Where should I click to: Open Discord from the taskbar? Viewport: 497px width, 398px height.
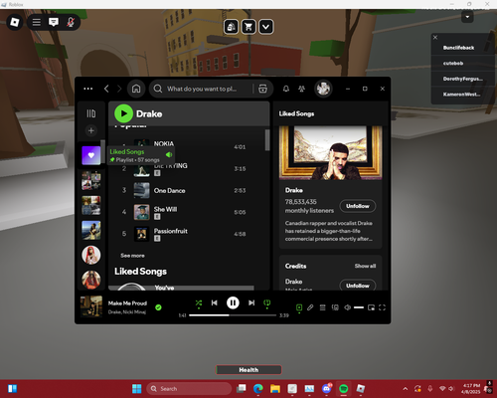(x=327, y=389)
